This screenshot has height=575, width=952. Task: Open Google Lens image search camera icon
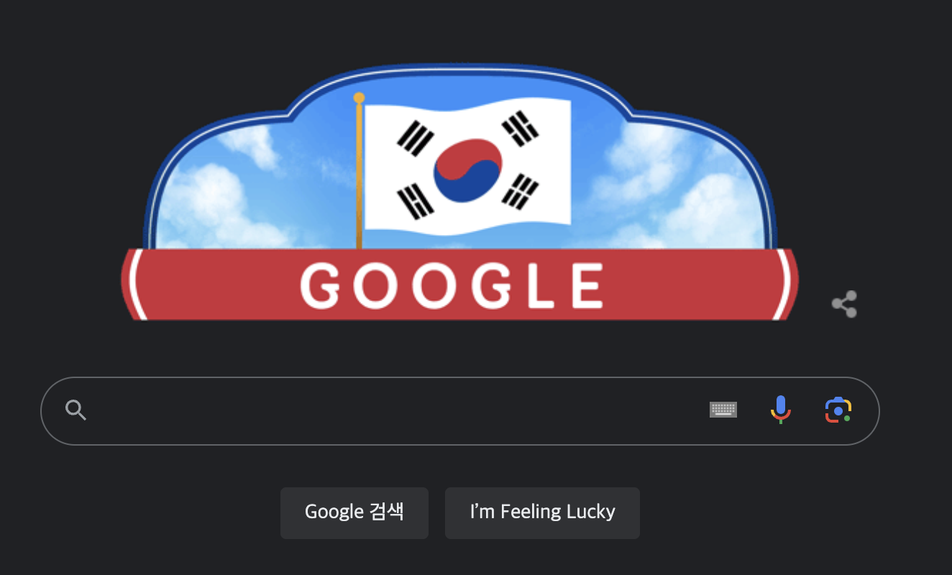pyautogui.click(x=838, y=410)
